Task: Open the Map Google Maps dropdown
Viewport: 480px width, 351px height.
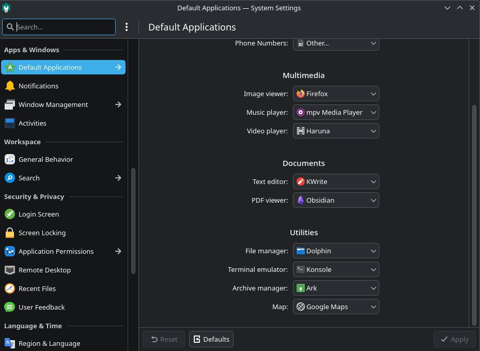Action: pyautogui.click(x=336, y=307)
